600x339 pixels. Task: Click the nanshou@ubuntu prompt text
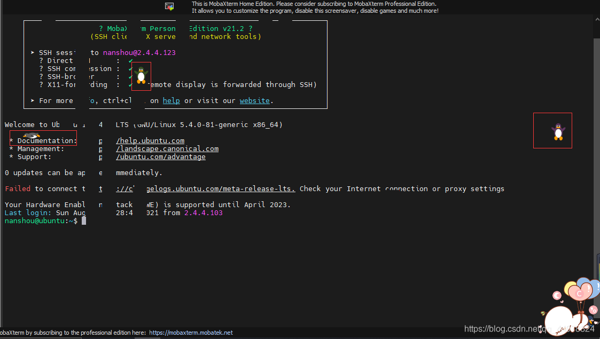point(34,221)
